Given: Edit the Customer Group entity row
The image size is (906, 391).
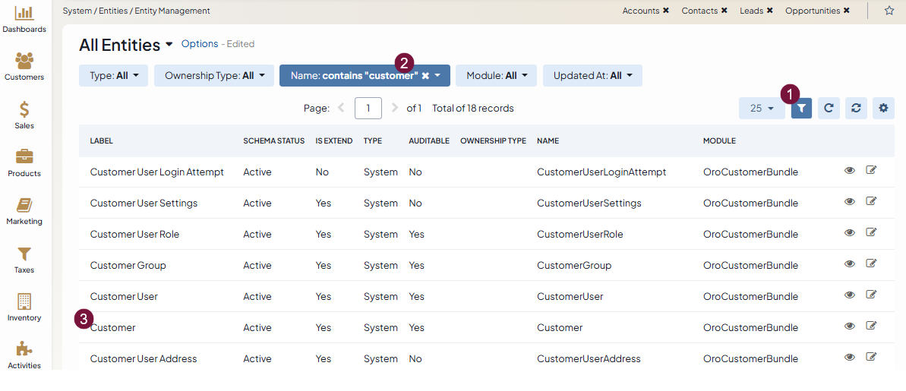Looking at the screenshot, I should coord(871,264).
